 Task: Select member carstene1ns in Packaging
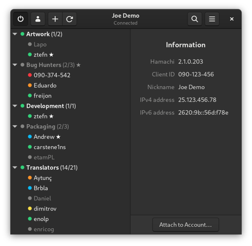pos(50,147)
